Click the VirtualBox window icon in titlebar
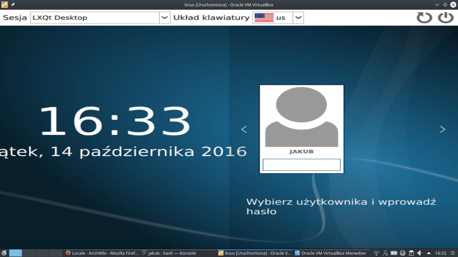This screenshot has height=257, width=458. coord(5,5)
